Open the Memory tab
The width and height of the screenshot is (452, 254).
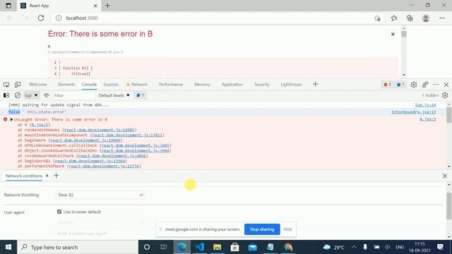(x=202, y=85)
